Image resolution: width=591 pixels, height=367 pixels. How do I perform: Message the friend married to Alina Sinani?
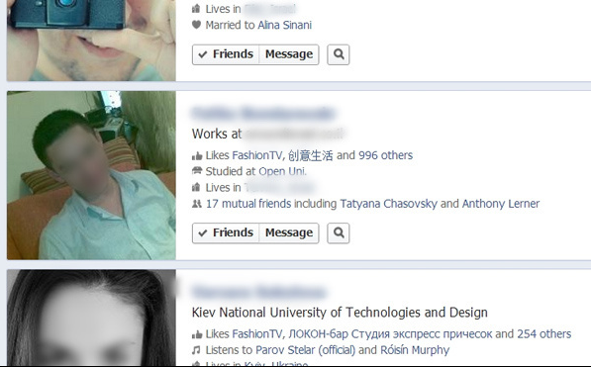(289, 54)
